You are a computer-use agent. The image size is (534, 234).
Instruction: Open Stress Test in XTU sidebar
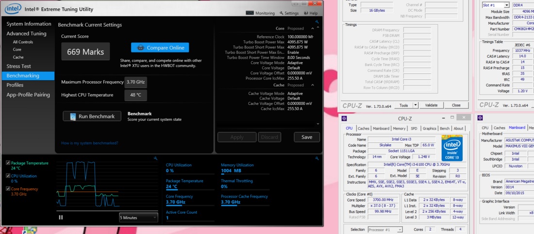18,66
